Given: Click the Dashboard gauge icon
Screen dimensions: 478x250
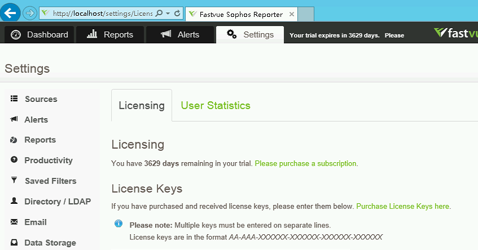Looking at the screenshot, I should coord(16,35).
